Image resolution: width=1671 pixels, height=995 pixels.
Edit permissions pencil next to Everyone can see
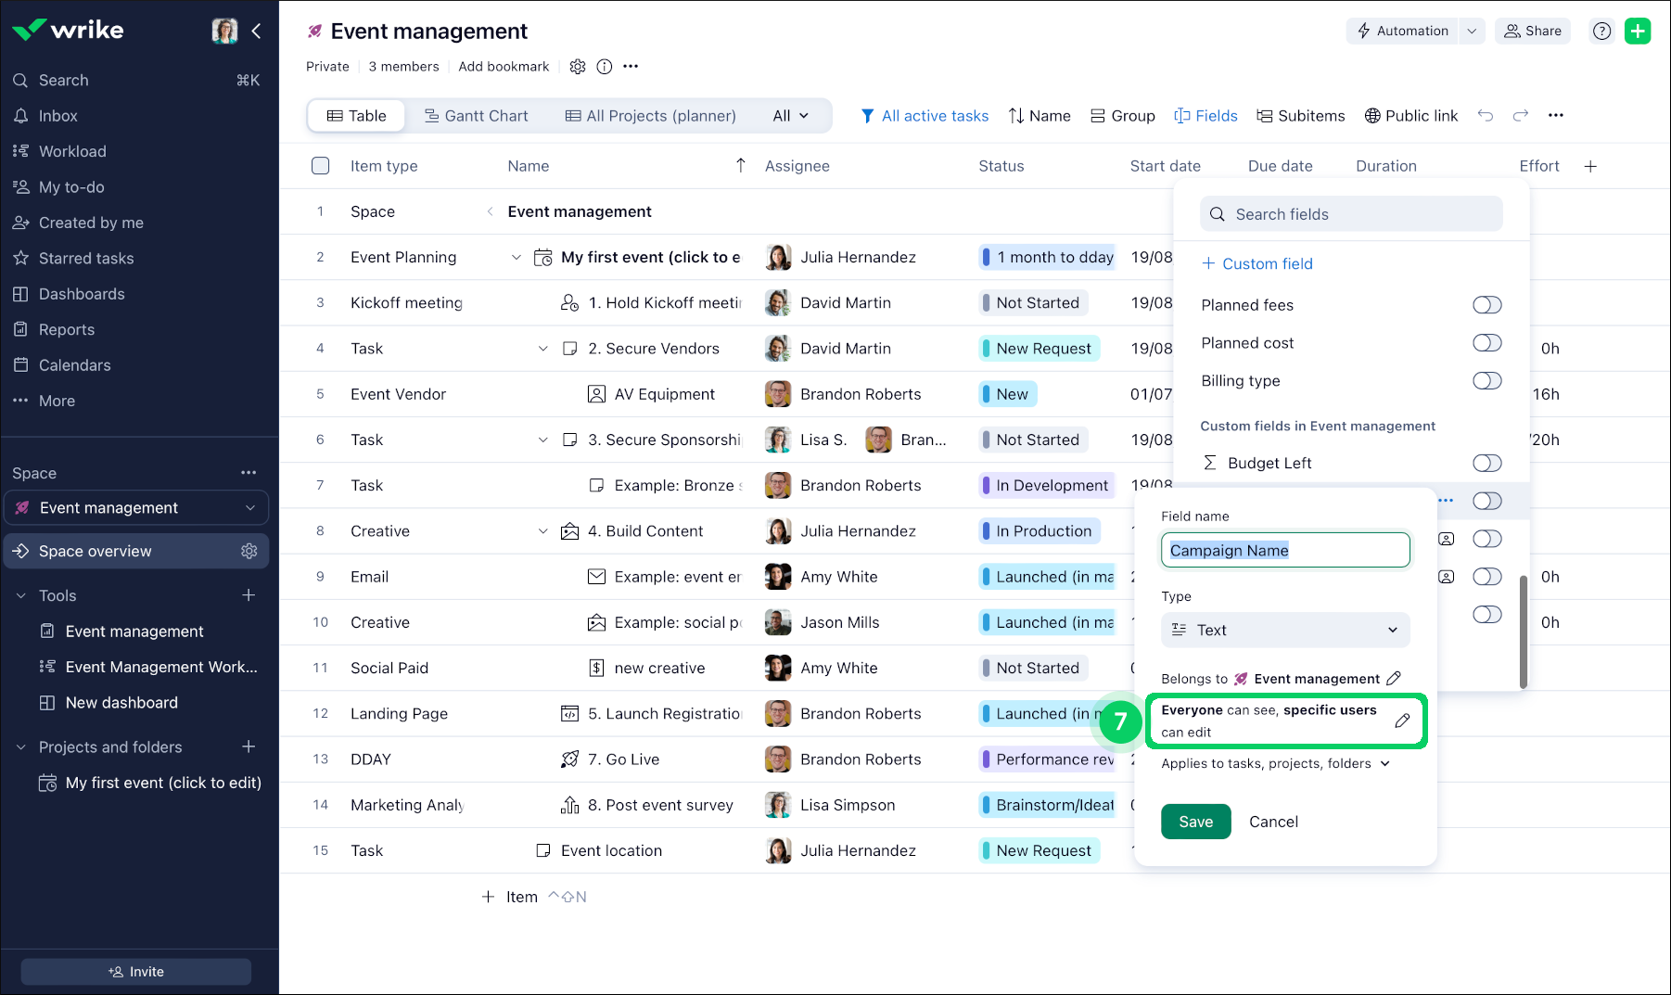pos(1402,721)
